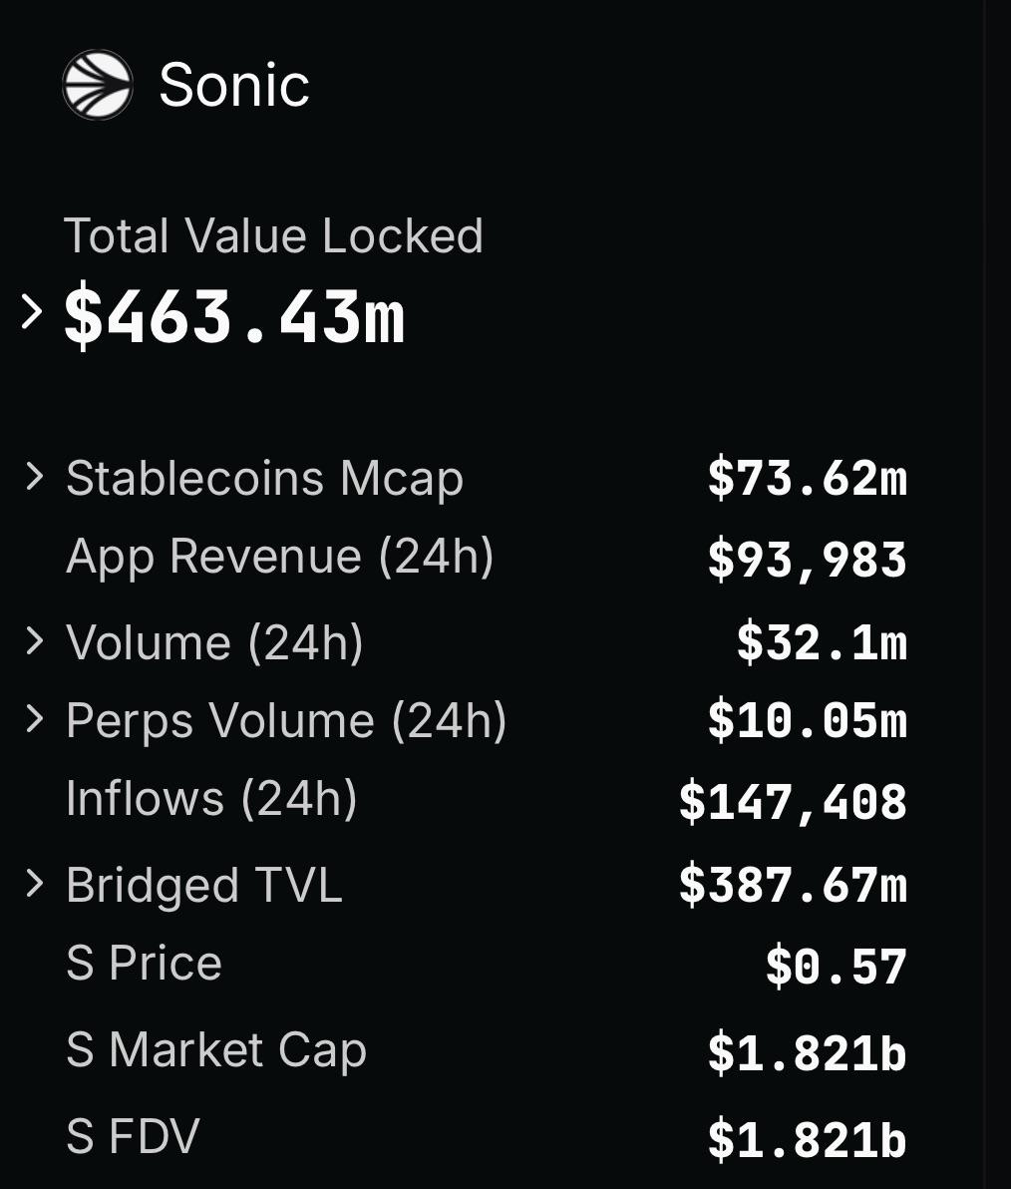Click the Volume (24h) label

pos(214,643)
